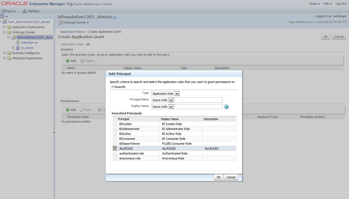Select the ALLROLES principal row
The height and width of the screenshot is (199, 349).
pos(174,148)
